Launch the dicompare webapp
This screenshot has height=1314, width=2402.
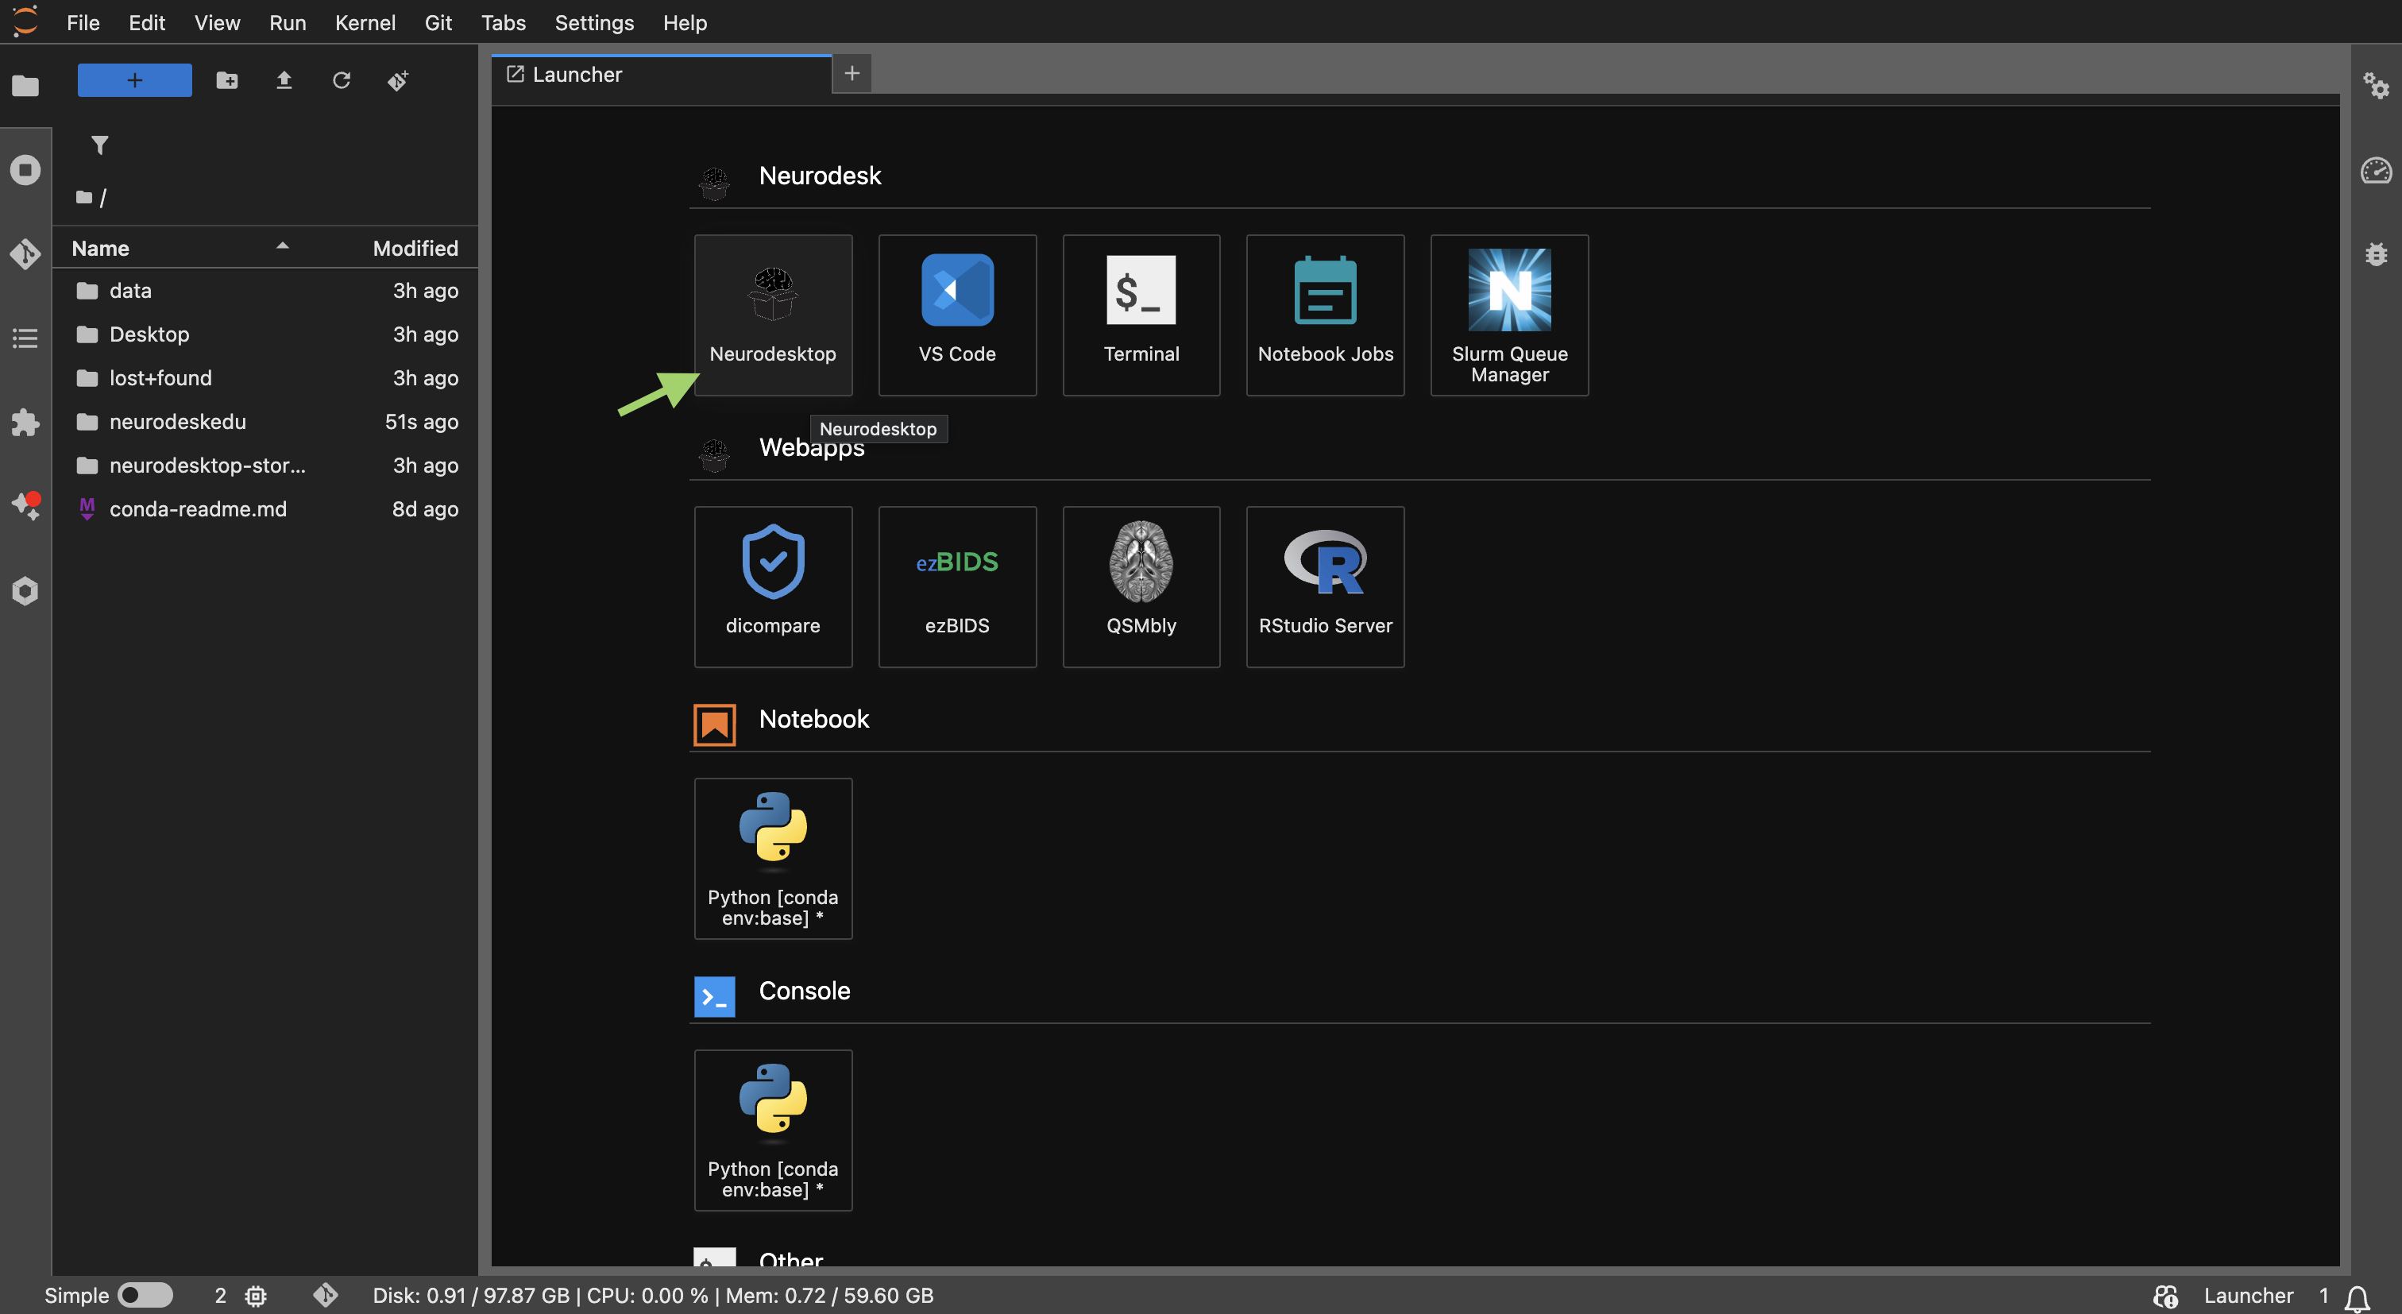click(773, 586)
